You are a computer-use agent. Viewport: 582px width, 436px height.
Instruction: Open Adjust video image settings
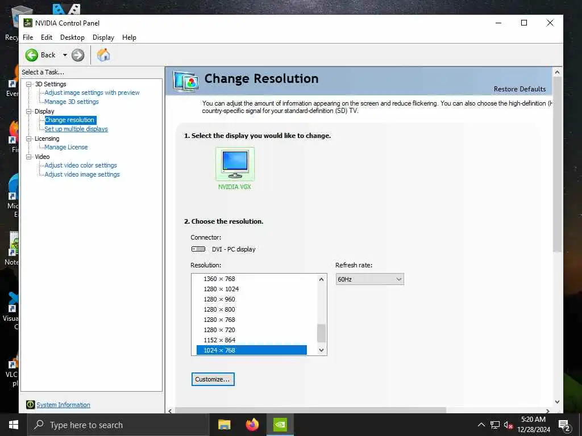(82, 174)
